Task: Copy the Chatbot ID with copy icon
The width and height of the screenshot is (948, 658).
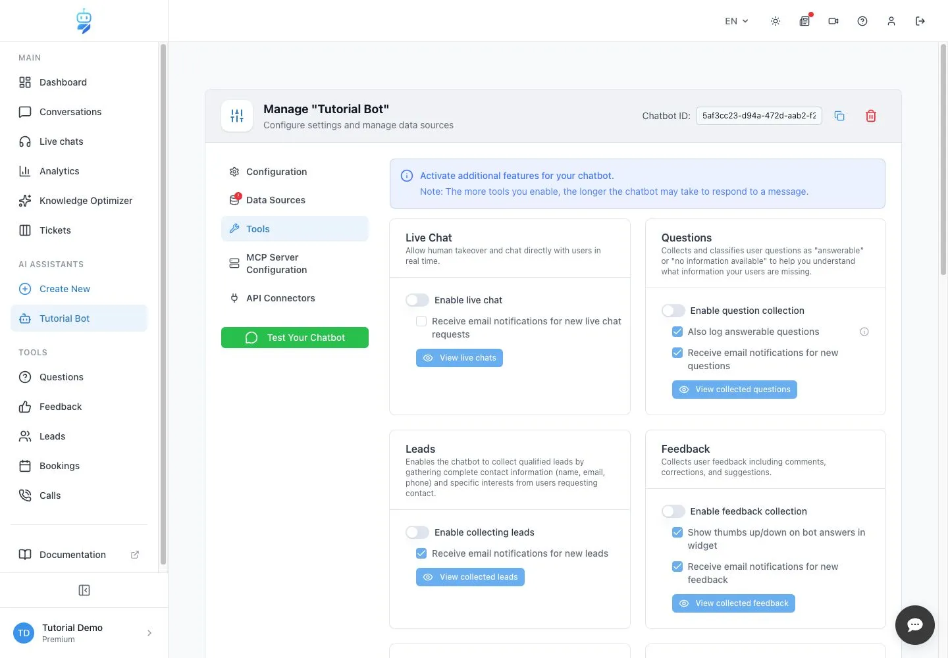Action: tap(839, 116)
